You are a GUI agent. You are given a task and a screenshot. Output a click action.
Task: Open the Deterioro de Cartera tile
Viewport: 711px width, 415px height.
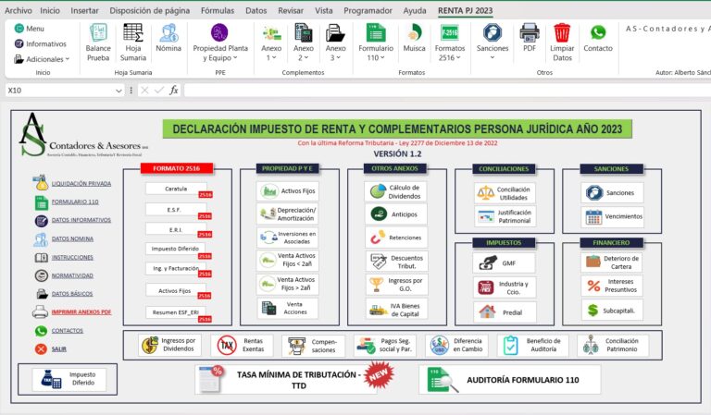pyautogui.click(x=612, y=262)
